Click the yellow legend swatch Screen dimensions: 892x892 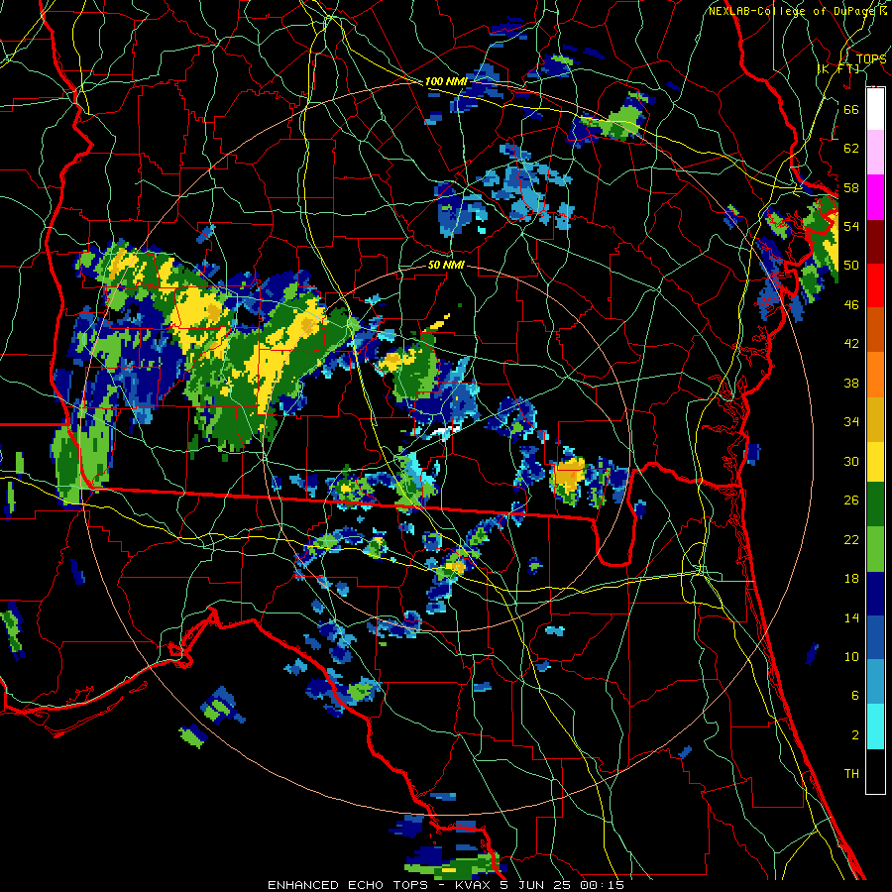(875, 461)
